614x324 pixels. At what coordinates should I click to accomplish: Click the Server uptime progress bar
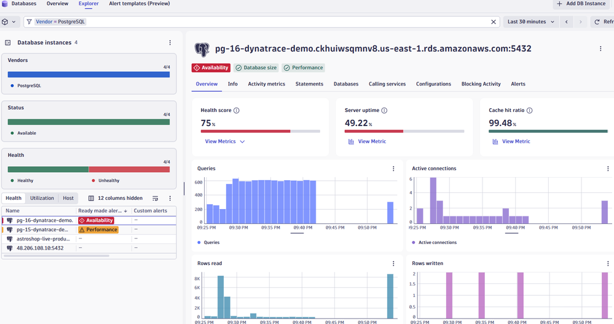coord(404,131)
